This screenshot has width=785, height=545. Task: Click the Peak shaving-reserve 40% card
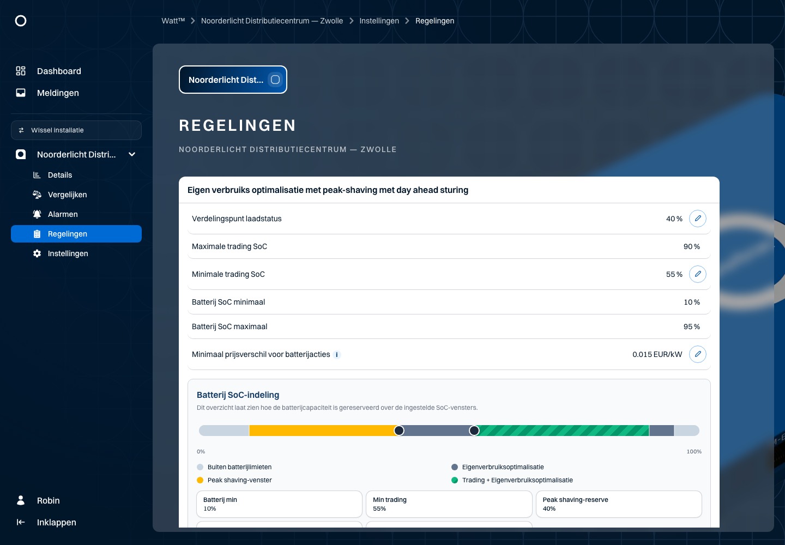(619, 504)
